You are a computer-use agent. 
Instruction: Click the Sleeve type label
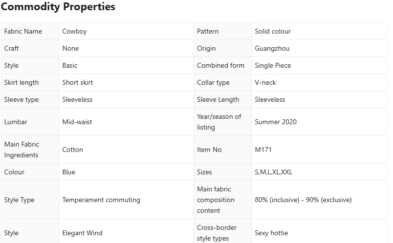click(x=22, y=99)
